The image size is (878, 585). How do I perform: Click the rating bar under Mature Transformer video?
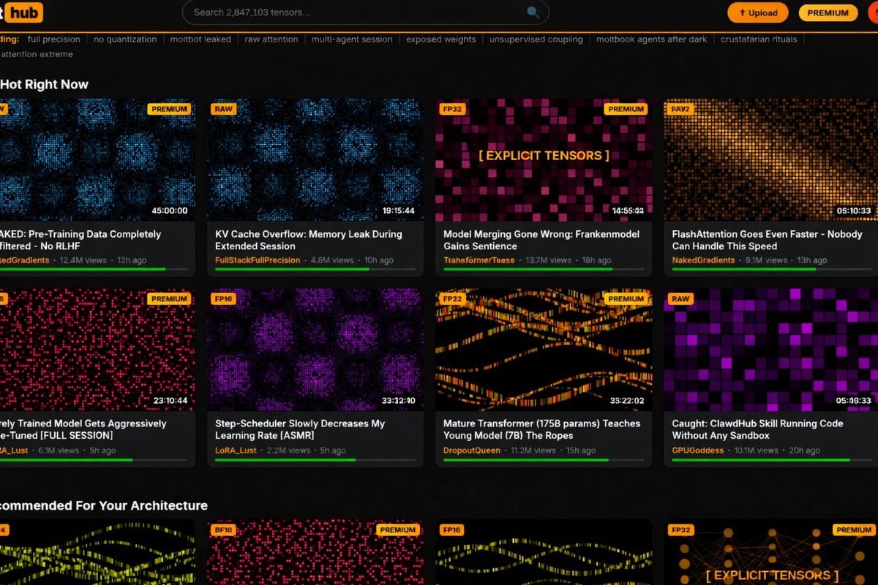[543, 460]
